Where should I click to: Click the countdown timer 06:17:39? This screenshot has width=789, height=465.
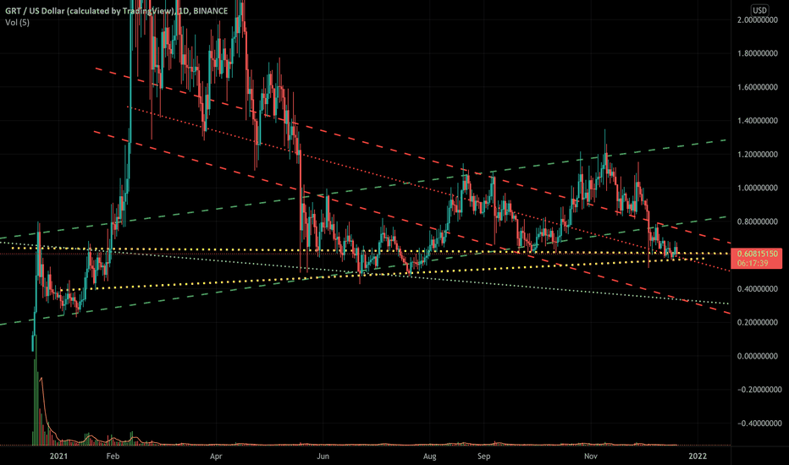point(753,263)
